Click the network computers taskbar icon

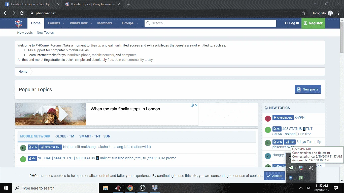[x=155, y=188]
